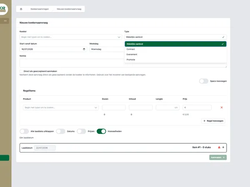Viewport: 250px width, 187px height.
Task: Toggle 'Alle laaddata uitklappen' switch
Action: (x=24, y=131)
